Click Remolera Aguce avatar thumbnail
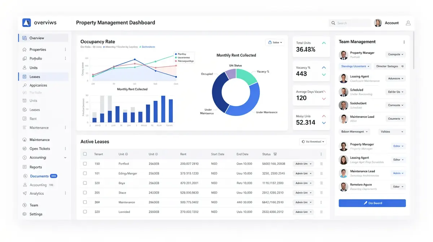 [344, 186]
